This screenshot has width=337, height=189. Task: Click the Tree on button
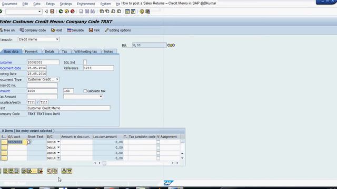coord(7,30)
